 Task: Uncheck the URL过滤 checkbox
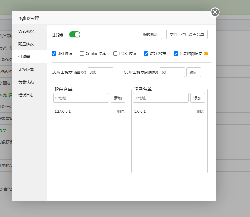[54, 53]
